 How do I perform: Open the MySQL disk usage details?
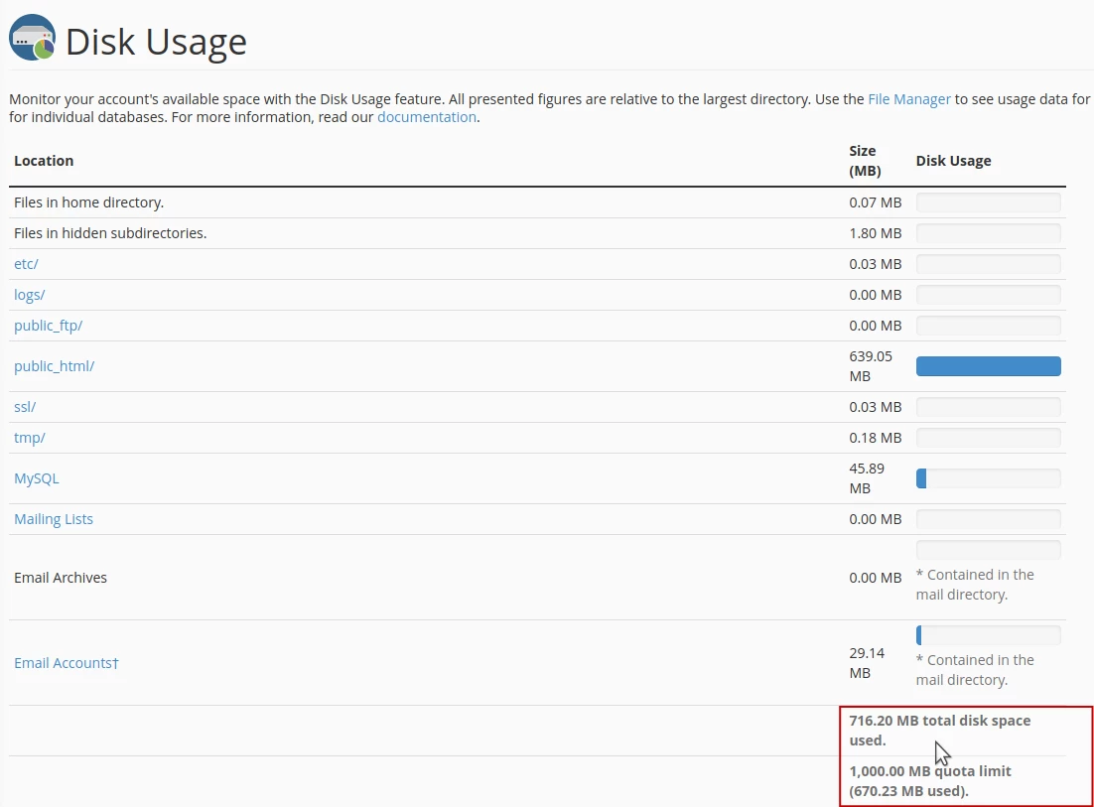(x=36, y=477)
